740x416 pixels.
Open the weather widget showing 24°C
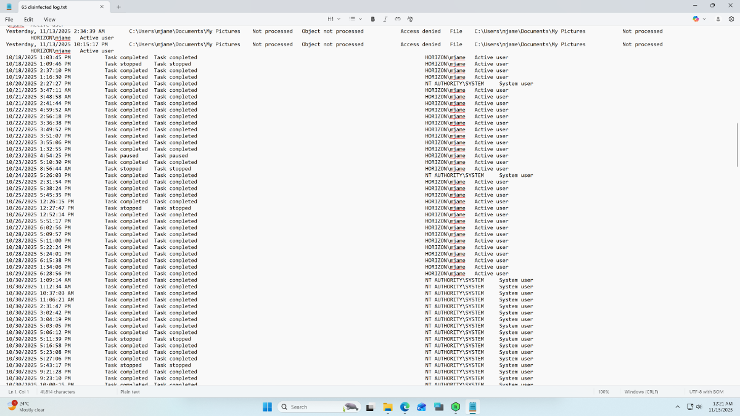click(x=26, y=407)
